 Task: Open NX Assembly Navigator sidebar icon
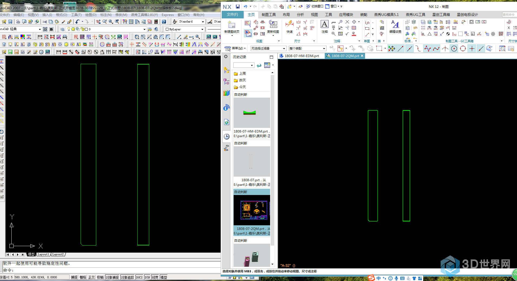pyautogui.click(x=227, y=70)
